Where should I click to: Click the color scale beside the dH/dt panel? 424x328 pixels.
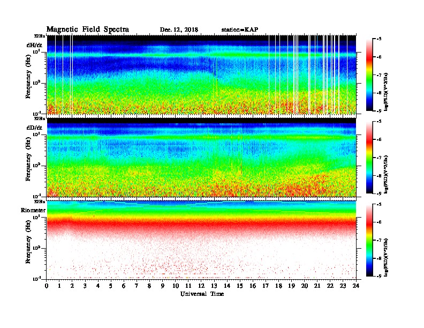pos(369,74)
